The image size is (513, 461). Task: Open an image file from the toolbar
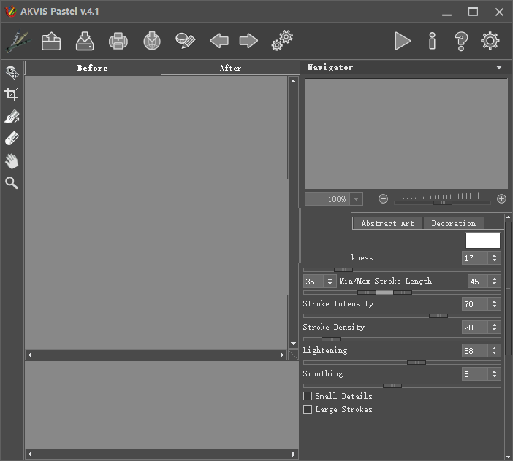coord(51,41)
